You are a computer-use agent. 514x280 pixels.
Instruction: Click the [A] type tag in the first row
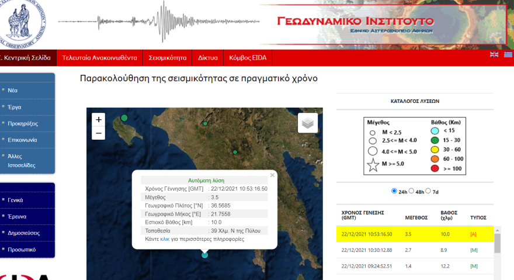tap(473, 234)
